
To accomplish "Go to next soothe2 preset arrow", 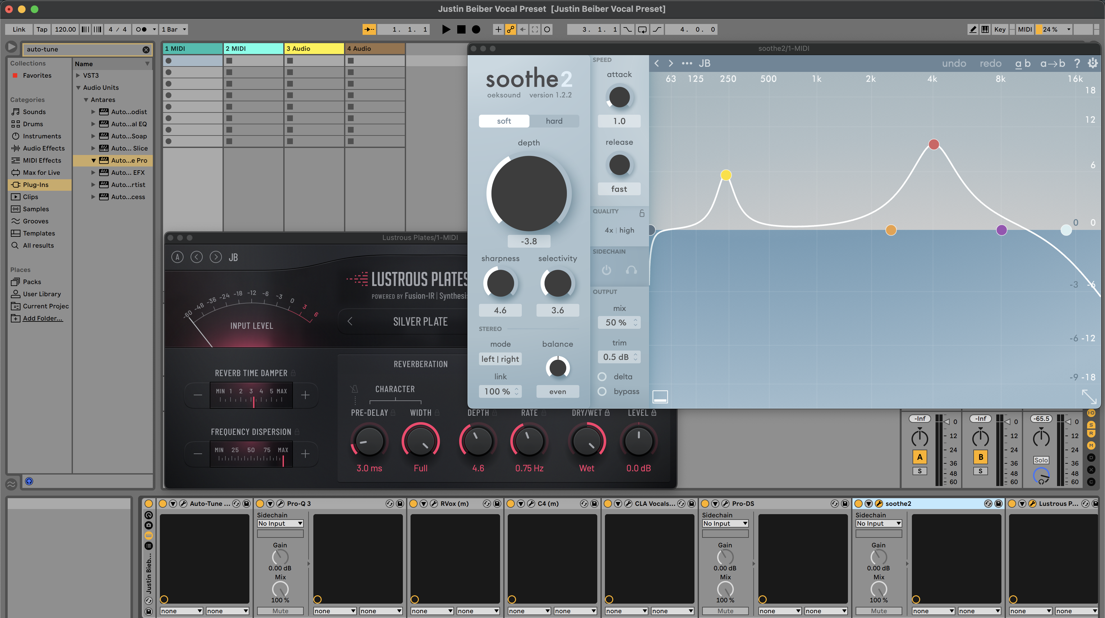I will (671, 63).
